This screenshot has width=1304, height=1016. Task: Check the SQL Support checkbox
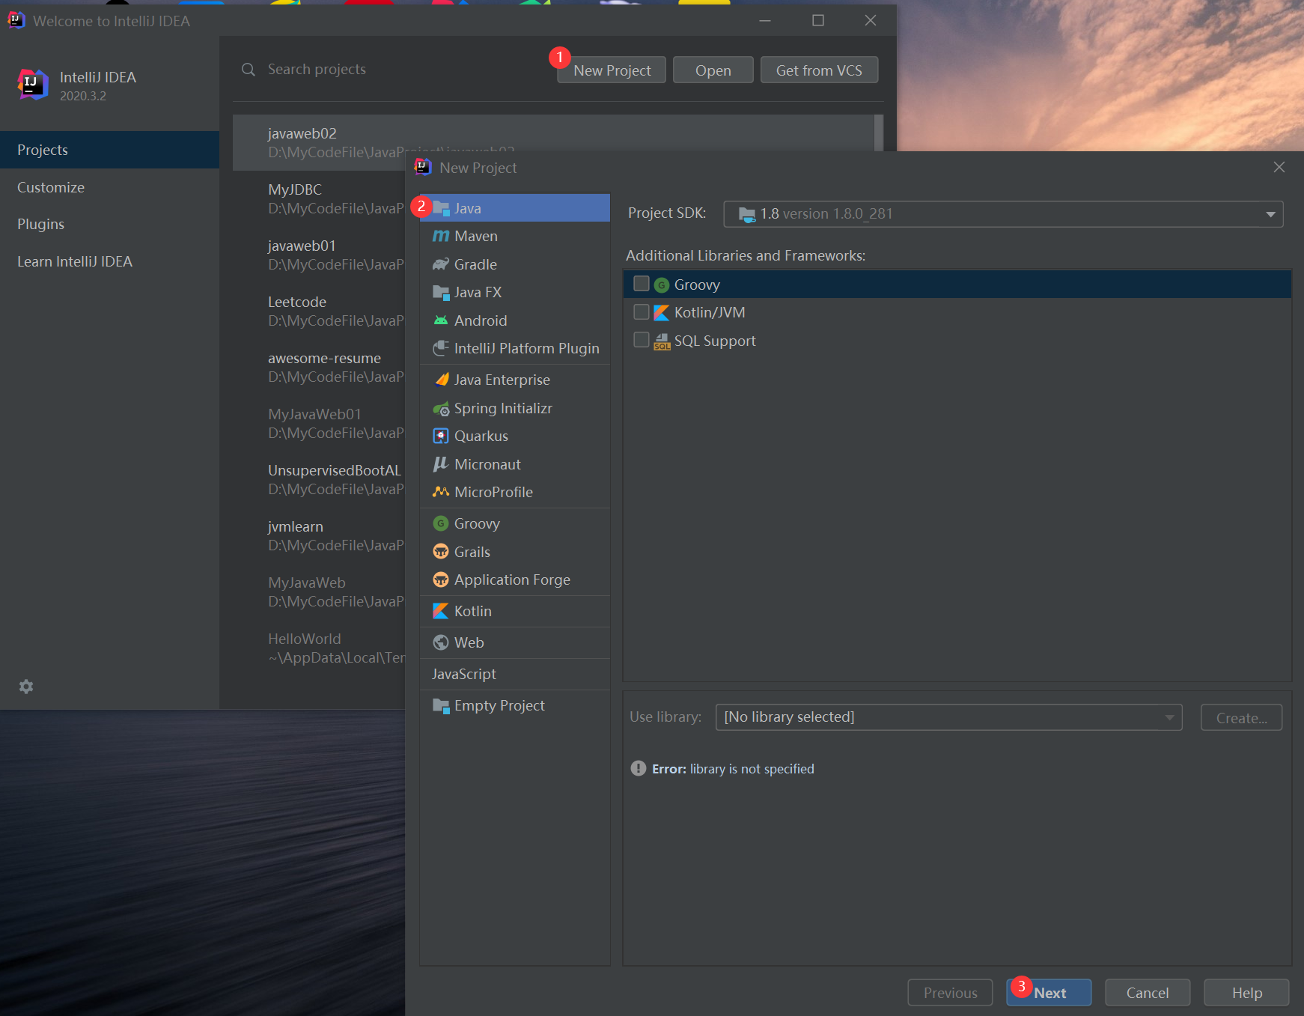click(x=642, y=340)
